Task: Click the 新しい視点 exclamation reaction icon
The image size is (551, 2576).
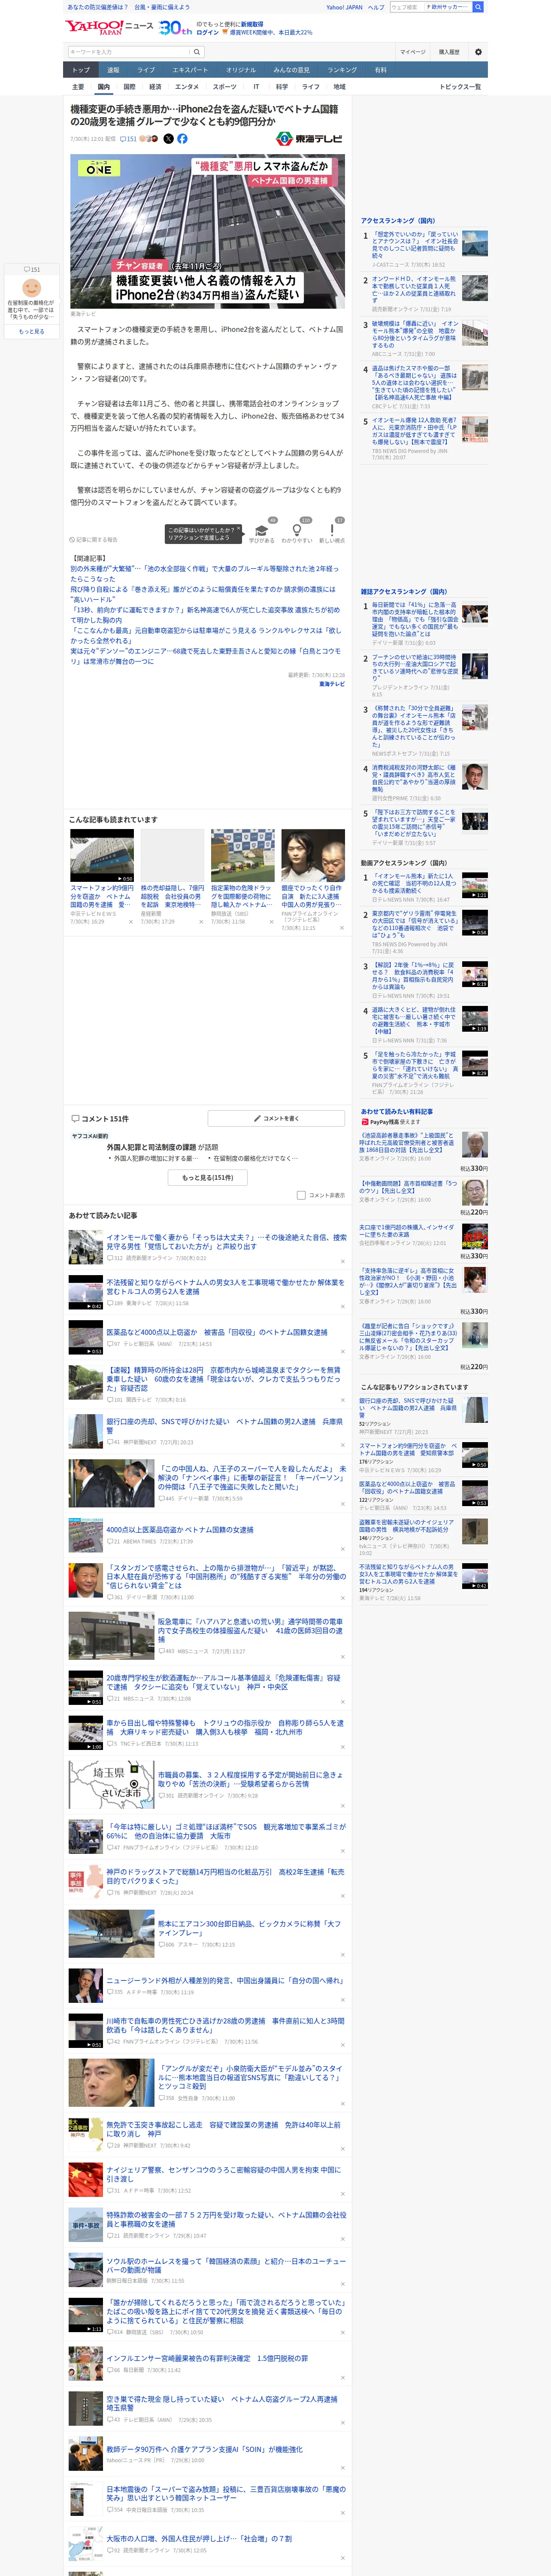Action: point(332,530)
